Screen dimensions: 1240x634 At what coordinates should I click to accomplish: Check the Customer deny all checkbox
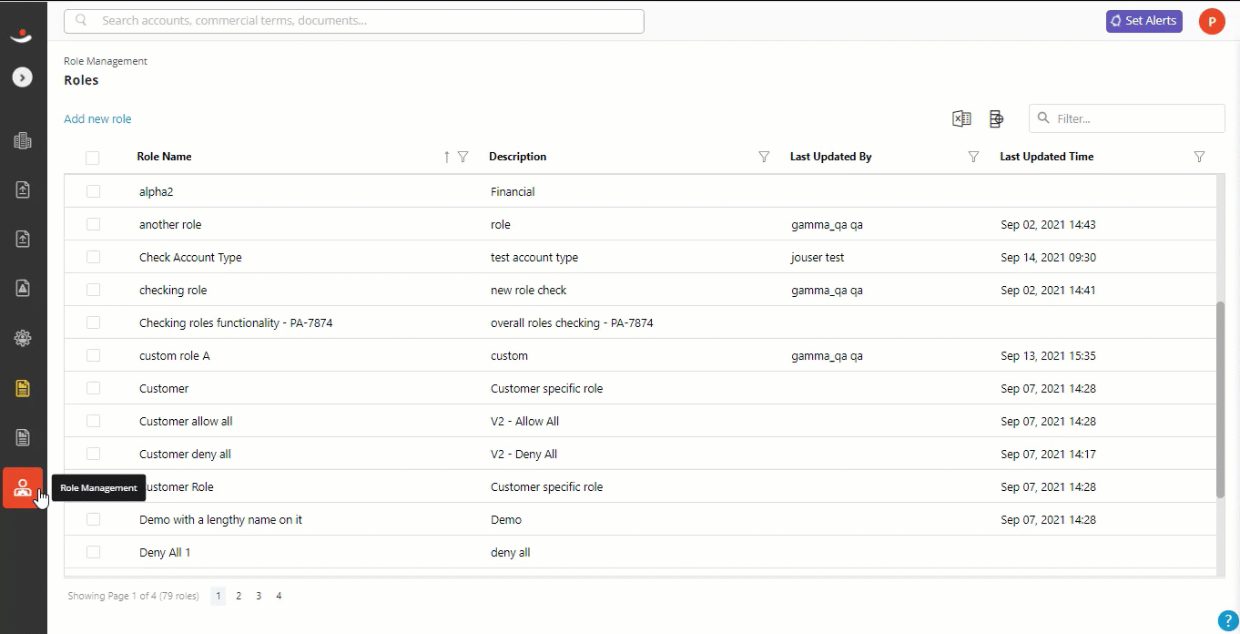pyautogui.click(x=93, y=454)
